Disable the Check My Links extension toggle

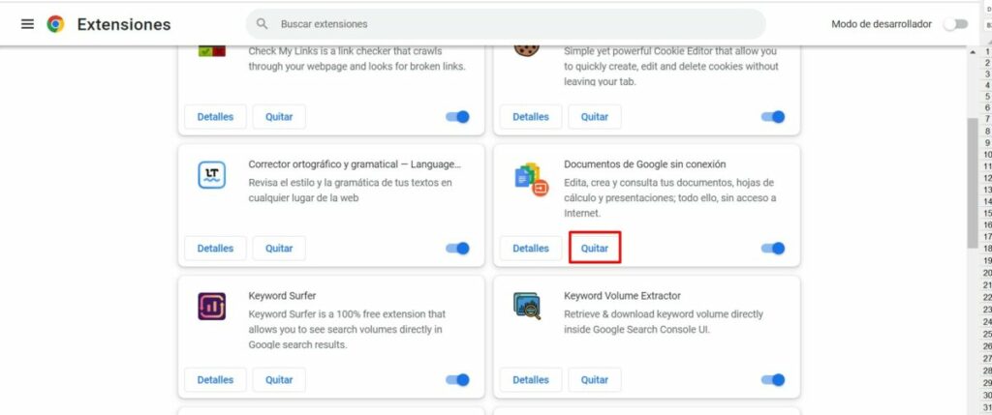(x=457, y=117)
